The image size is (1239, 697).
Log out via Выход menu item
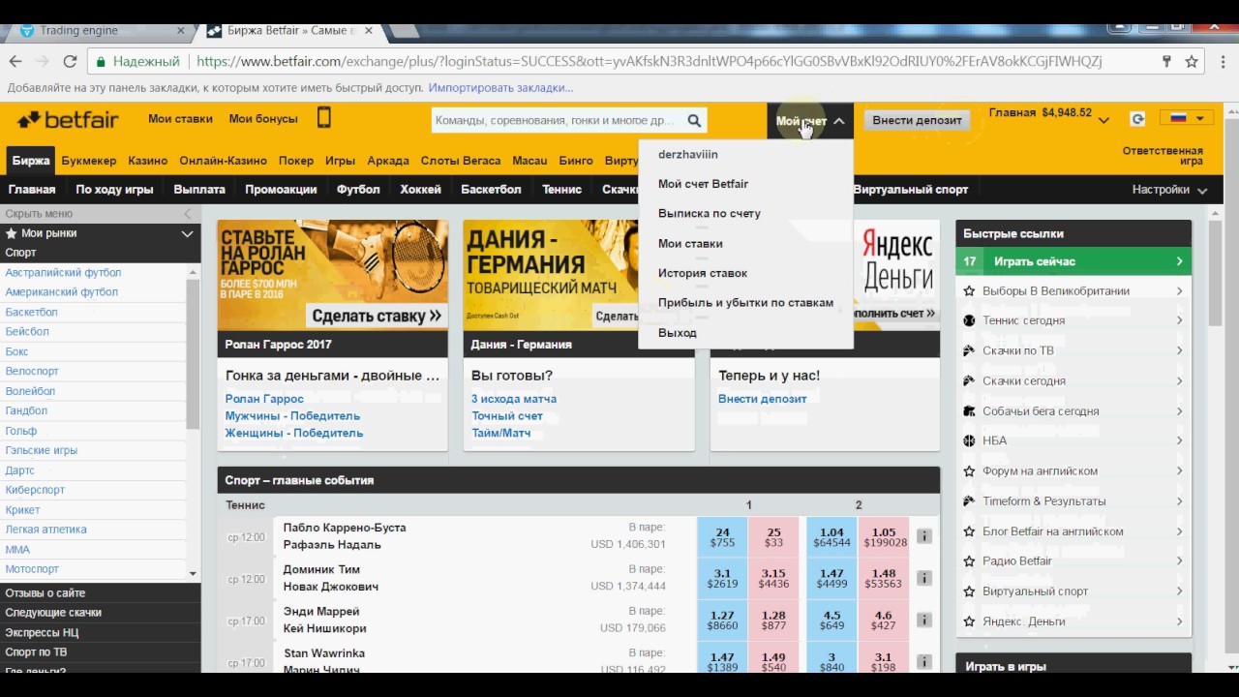point(677,332)
